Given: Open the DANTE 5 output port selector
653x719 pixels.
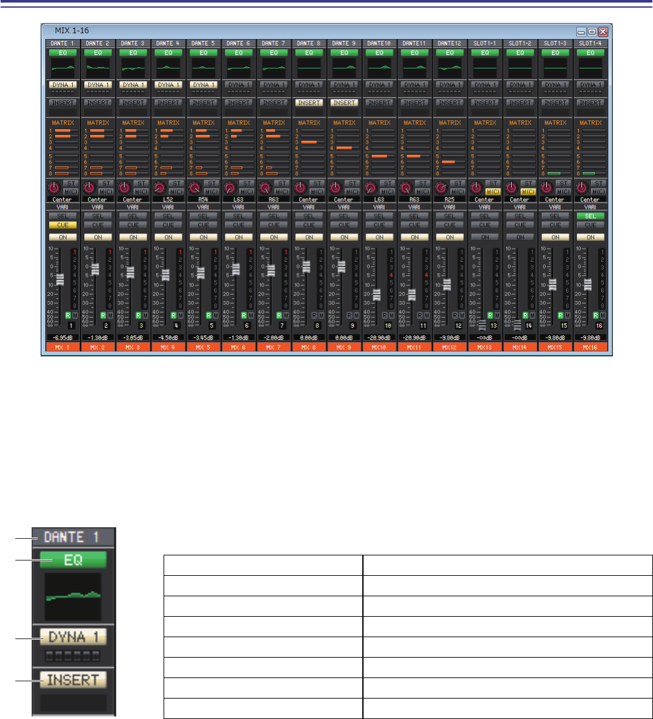Looking at the screenshot, I should (x=204, y=43).
